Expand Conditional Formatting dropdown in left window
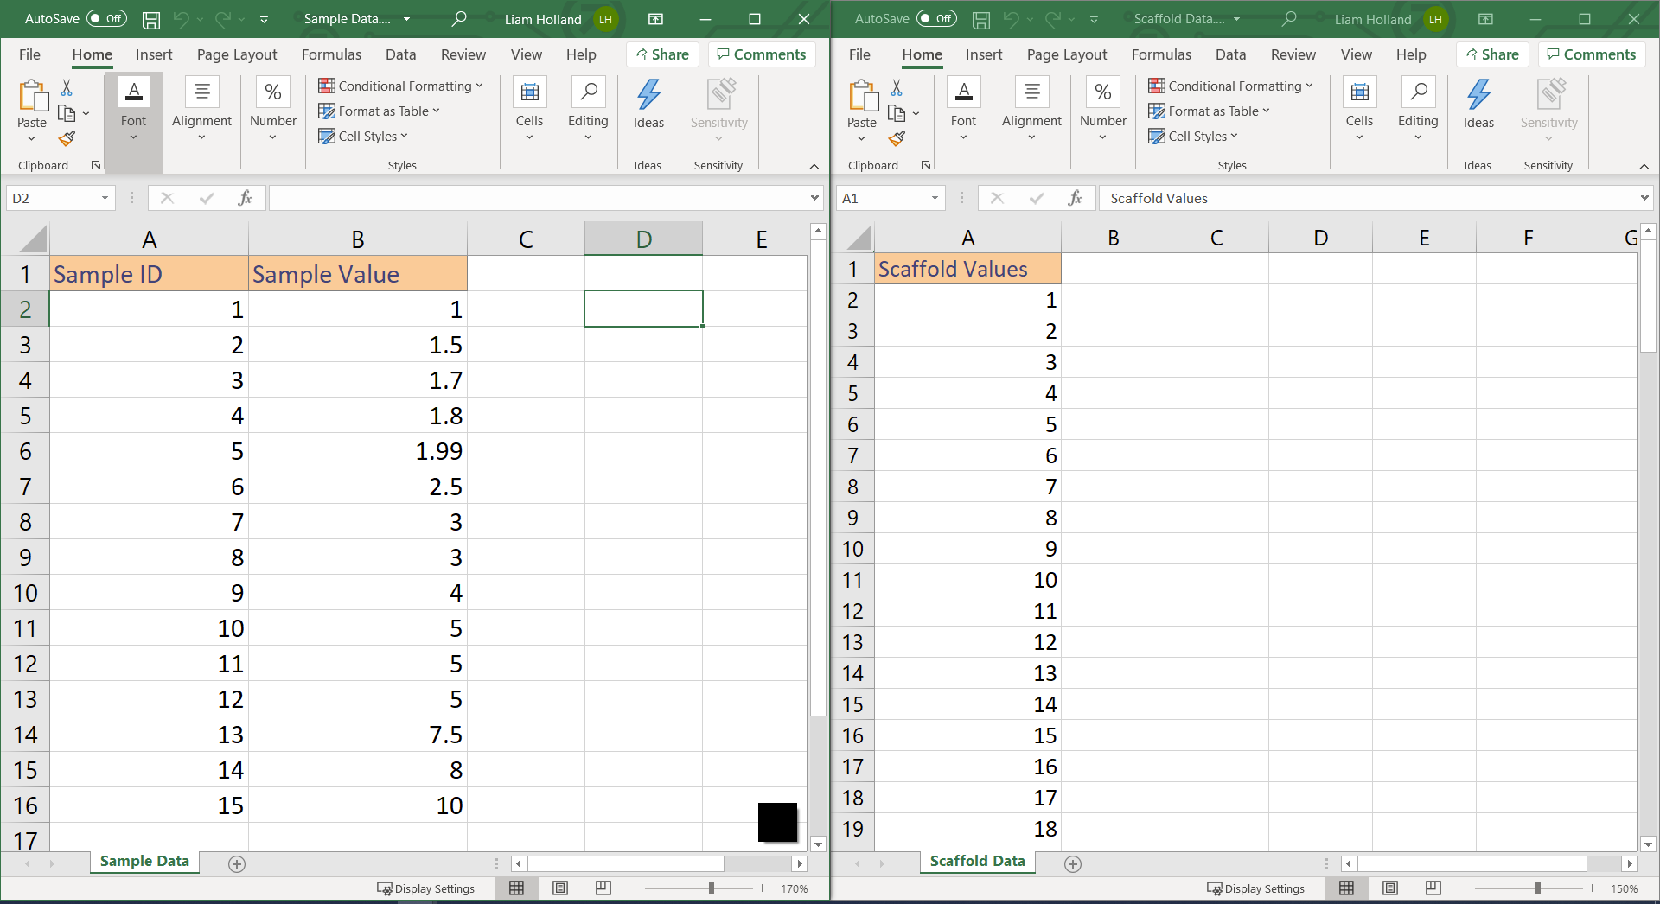Screen dimensions: 1660x904 (400, 86)
